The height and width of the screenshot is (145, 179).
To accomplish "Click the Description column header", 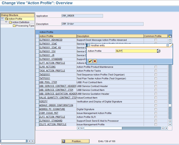I will [110, 36].
